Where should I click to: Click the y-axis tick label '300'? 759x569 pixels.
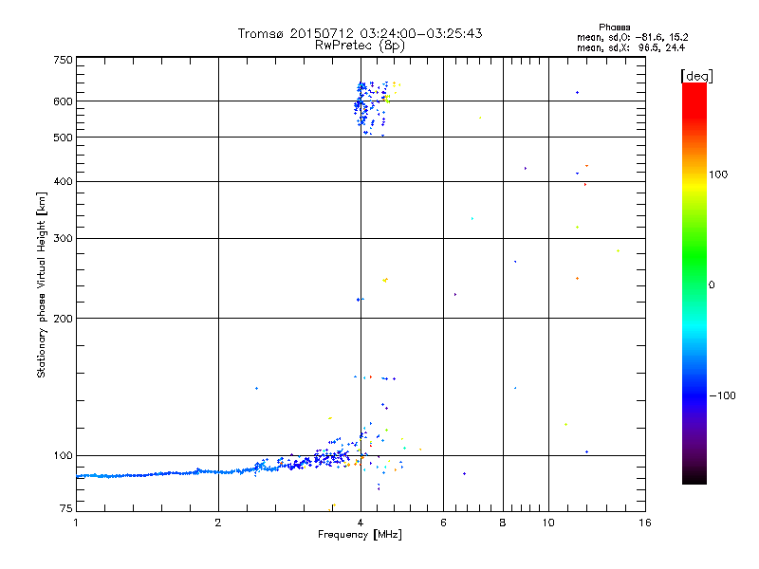[x=63, y=238]
